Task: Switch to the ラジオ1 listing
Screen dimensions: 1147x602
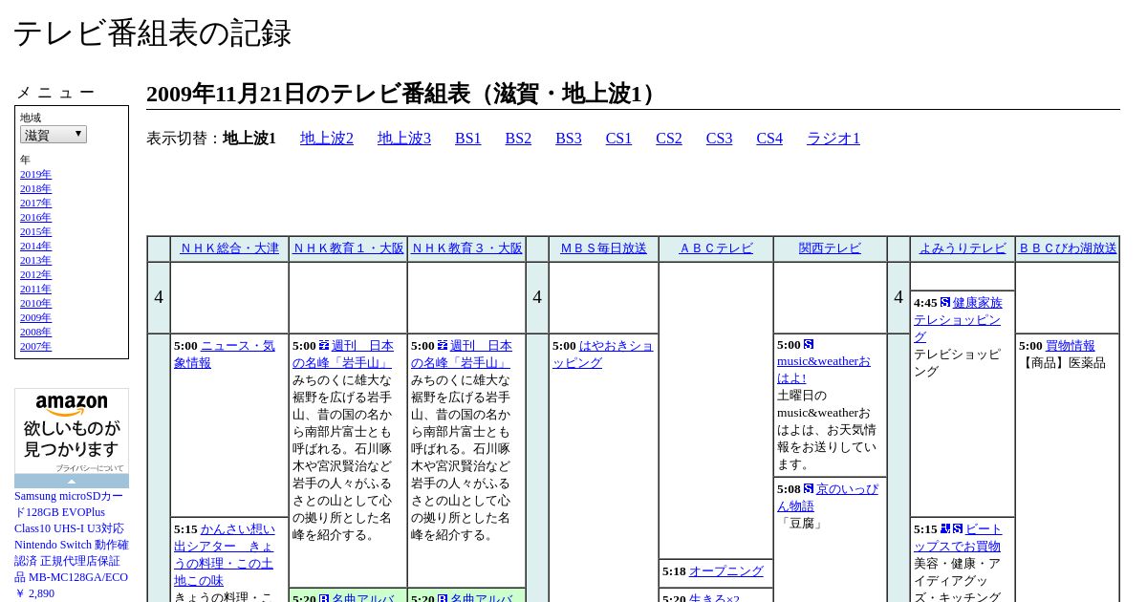Action: point(833,139)
